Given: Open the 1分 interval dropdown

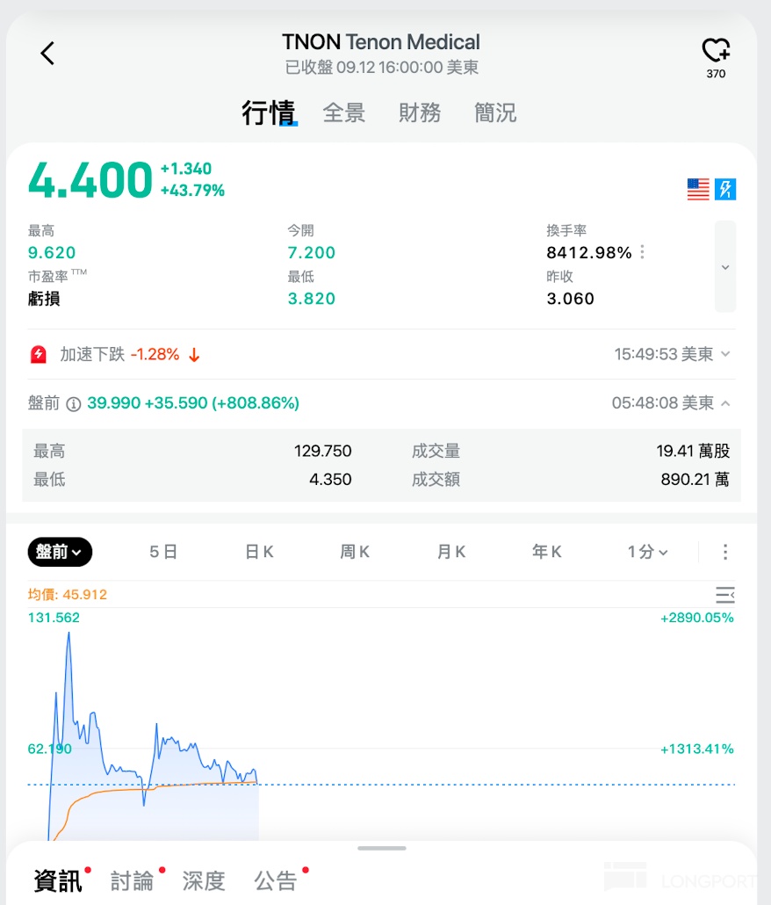Looking at the screenshot, I should [x=647, y=552].
